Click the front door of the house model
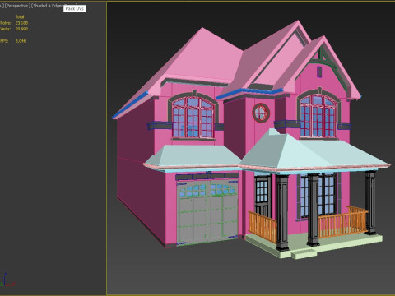Viewport: 395px width, 296px height. pos(263,197)
